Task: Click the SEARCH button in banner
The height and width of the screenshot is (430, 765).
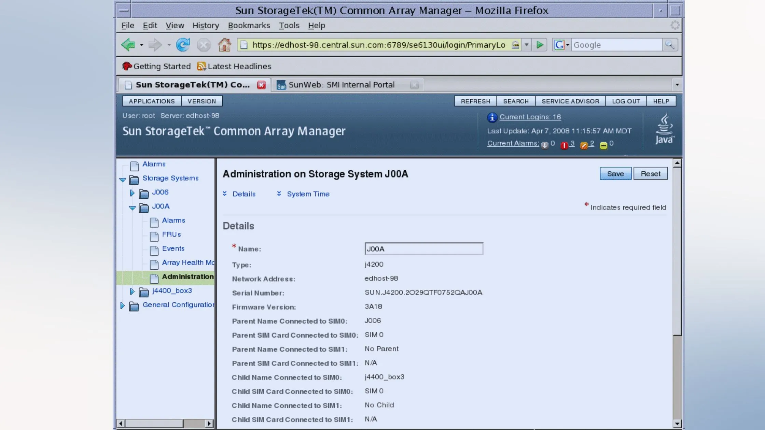Action: [x=516, y=101]
